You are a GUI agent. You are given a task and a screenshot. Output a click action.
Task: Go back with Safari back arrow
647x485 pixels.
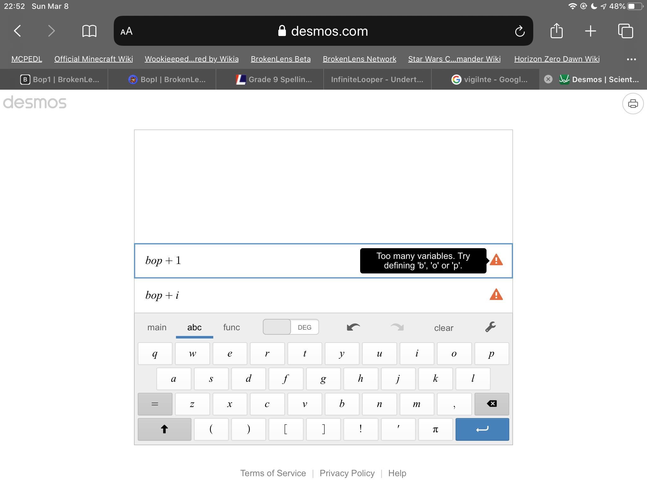pyautogui.click(x=18, y=31)
